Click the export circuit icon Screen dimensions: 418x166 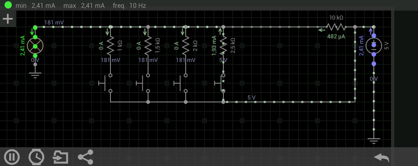(x=61, y=157)
